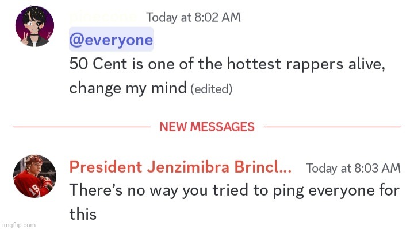Image resolution: width=414 pixels, height=230 pixels.
Task: Click the (edited) label
Action: coord(211,89)
